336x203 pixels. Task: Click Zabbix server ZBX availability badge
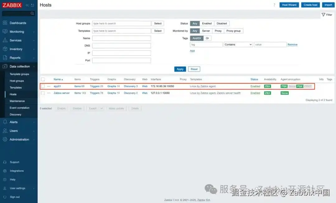click(x=268, y=93)
